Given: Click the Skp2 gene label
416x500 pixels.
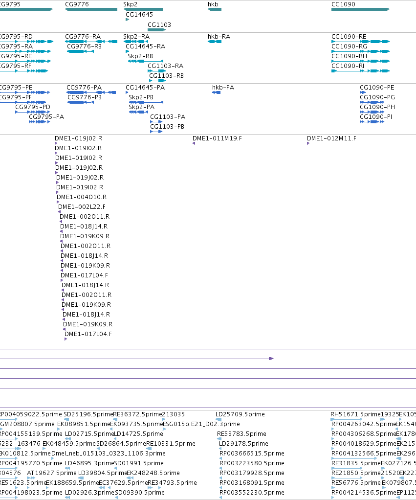Looking at the screenshot, I should (x=131, y=4).
